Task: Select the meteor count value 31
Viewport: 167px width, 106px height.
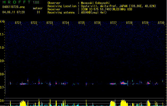Action: click(38, 12)
